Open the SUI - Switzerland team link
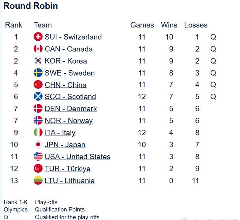Screen dimensions: 240x220 (73, 37)
